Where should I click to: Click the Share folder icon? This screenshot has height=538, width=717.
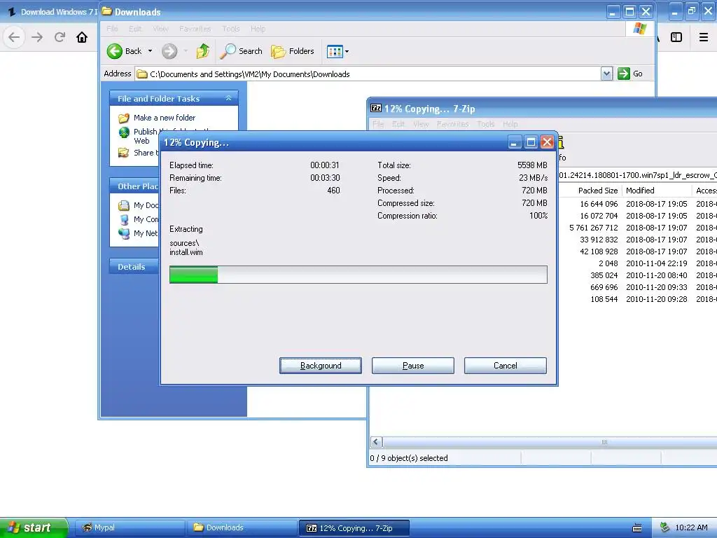pos(123,153)
